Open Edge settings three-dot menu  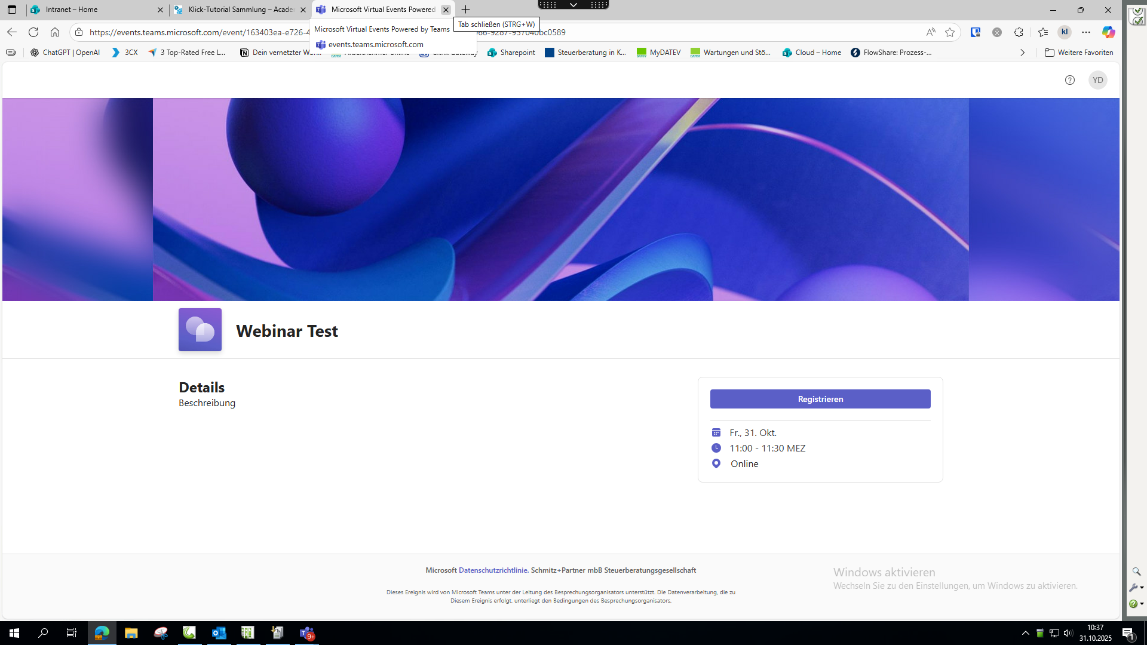coord(1086,32)
